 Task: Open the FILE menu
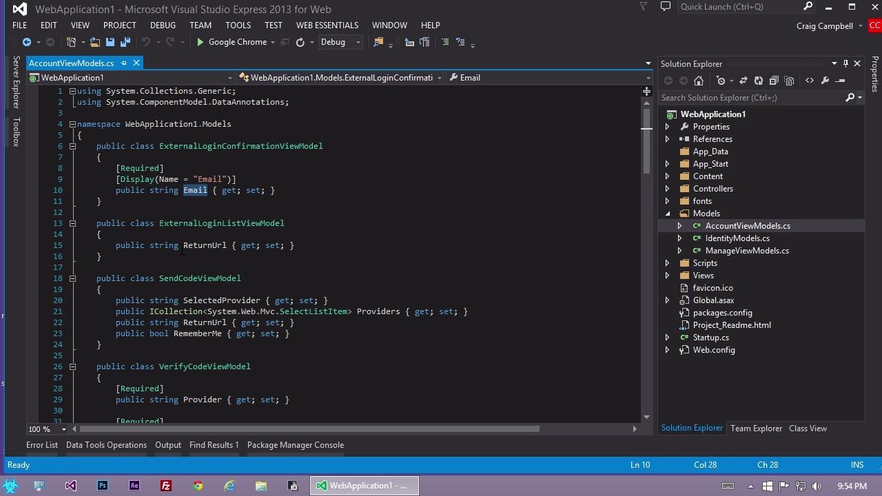(x=19, y=25)
